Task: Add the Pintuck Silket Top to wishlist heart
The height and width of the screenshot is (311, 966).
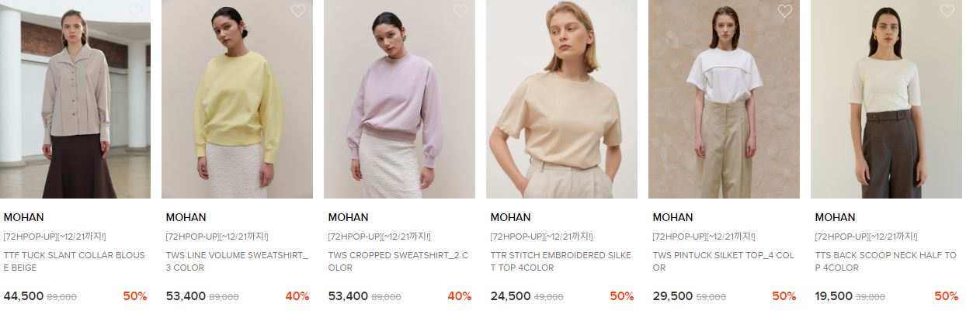Action: [x=785, y=11]
